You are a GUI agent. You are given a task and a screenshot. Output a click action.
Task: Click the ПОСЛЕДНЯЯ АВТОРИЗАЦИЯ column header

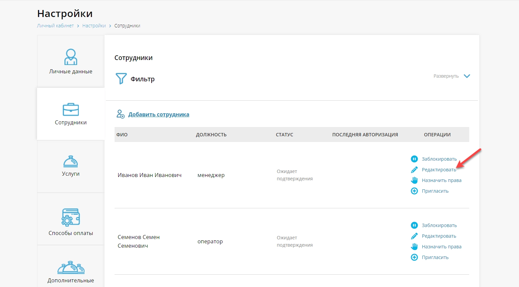[365, 135]
